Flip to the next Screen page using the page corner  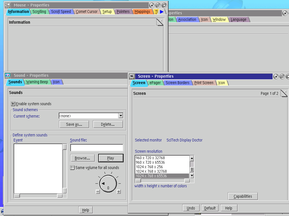(284, 93)
